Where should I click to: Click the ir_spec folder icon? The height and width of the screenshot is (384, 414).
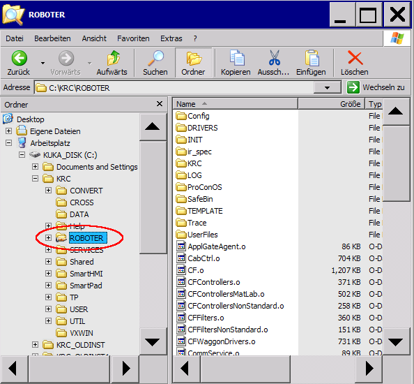(181, 152)
